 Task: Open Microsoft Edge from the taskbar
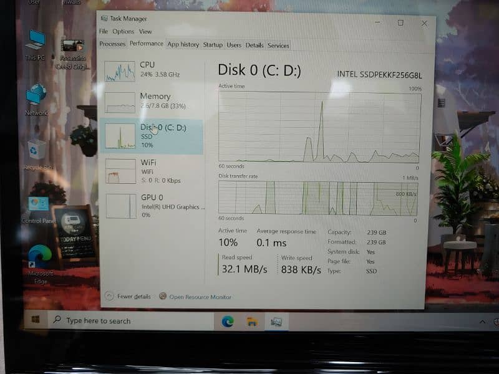(228, 321)
